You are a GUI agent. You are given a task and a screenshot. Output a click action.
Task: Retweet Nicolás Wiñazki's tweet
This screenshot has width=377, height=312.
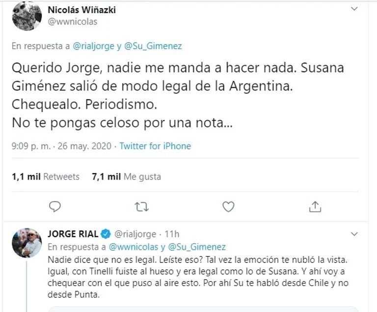(x=142, y=207)
